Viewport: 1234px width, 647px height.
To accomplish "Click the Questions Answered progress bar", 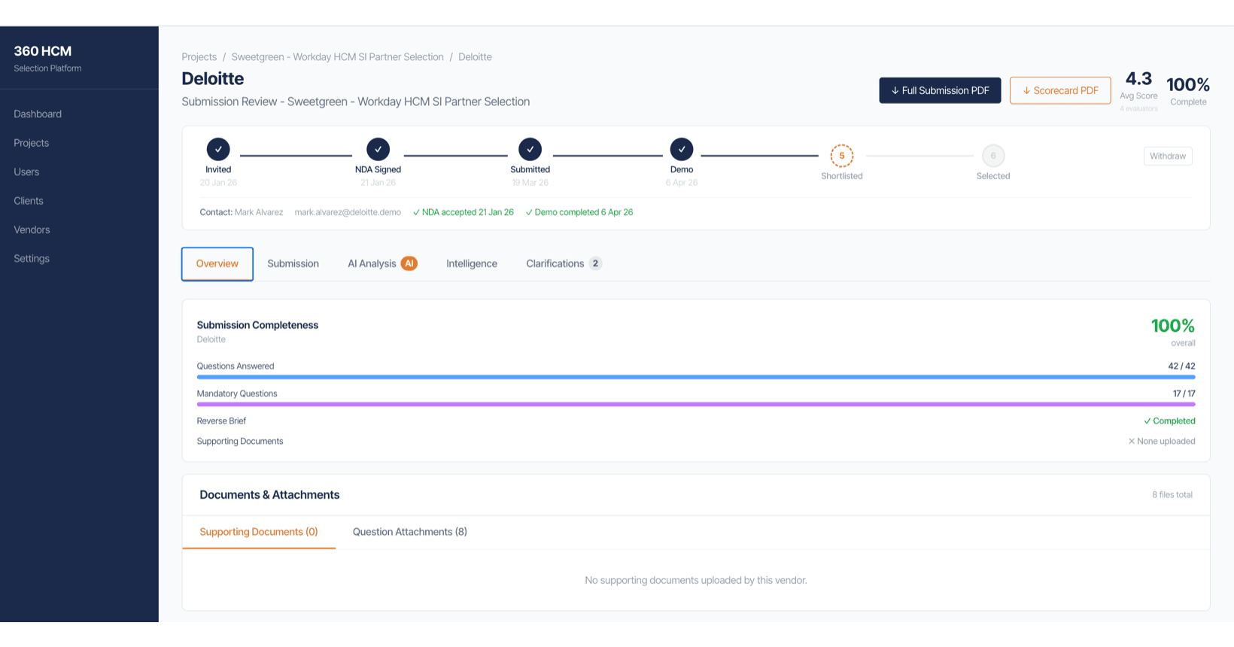I will coord(696,377).
